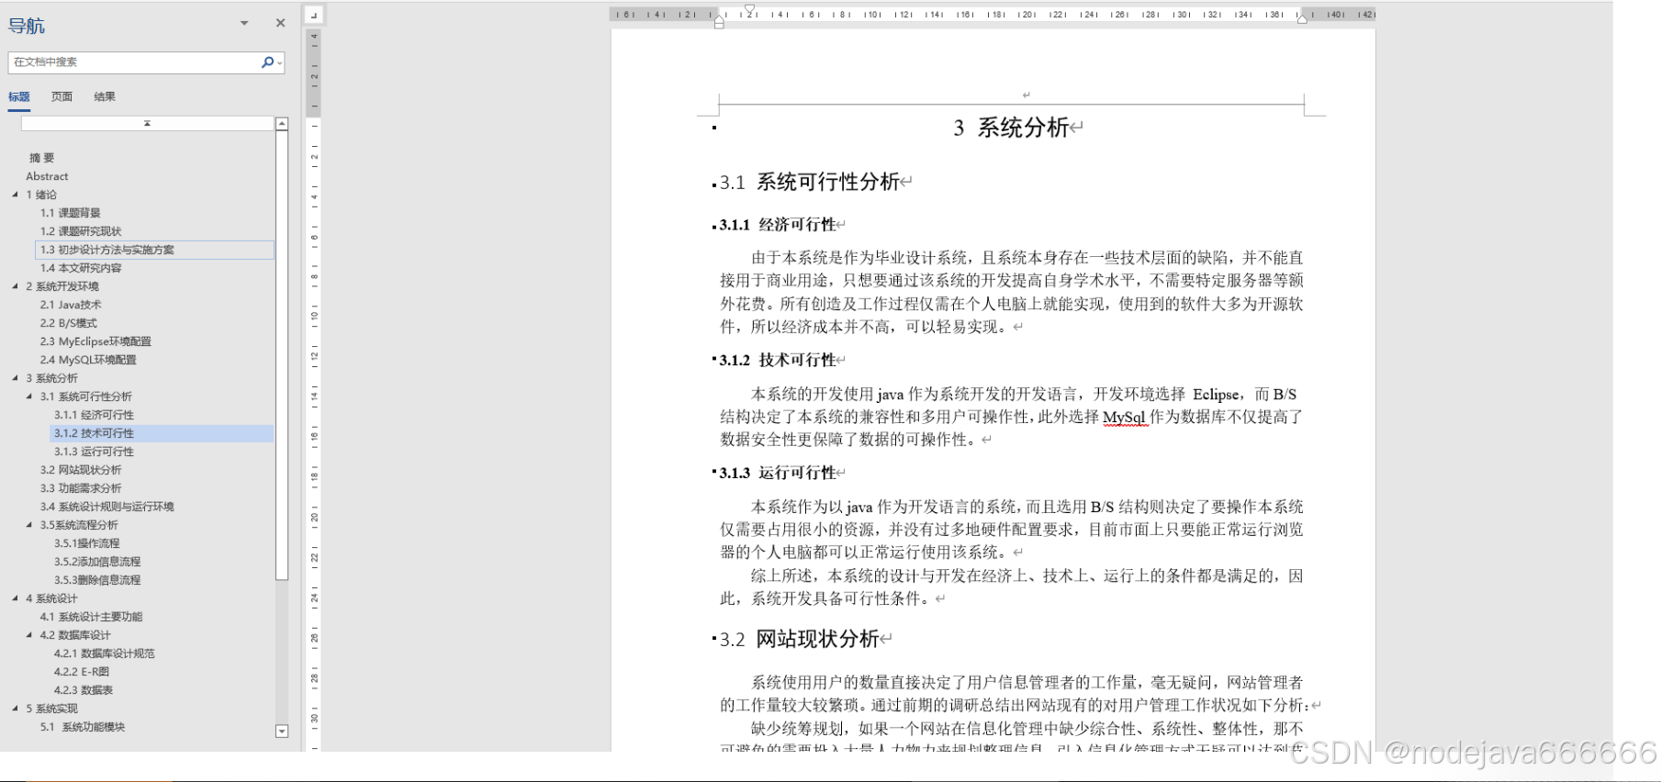Go to 3.3 功能需求分析 heading
Screen dimensions: 1661x782
coord(81,488)
